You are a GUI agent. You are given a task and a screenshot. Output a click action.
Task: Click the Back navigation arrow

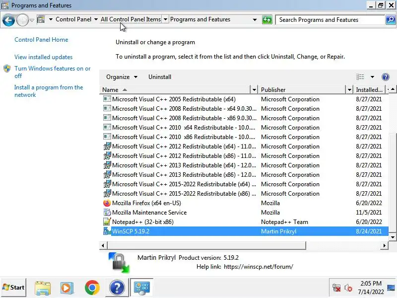8,20
